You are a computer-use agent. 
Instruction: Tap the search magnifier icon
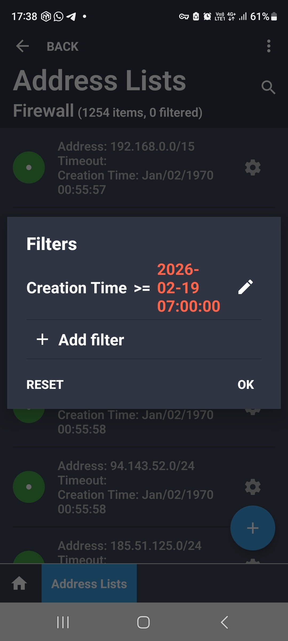coord(268,87)
